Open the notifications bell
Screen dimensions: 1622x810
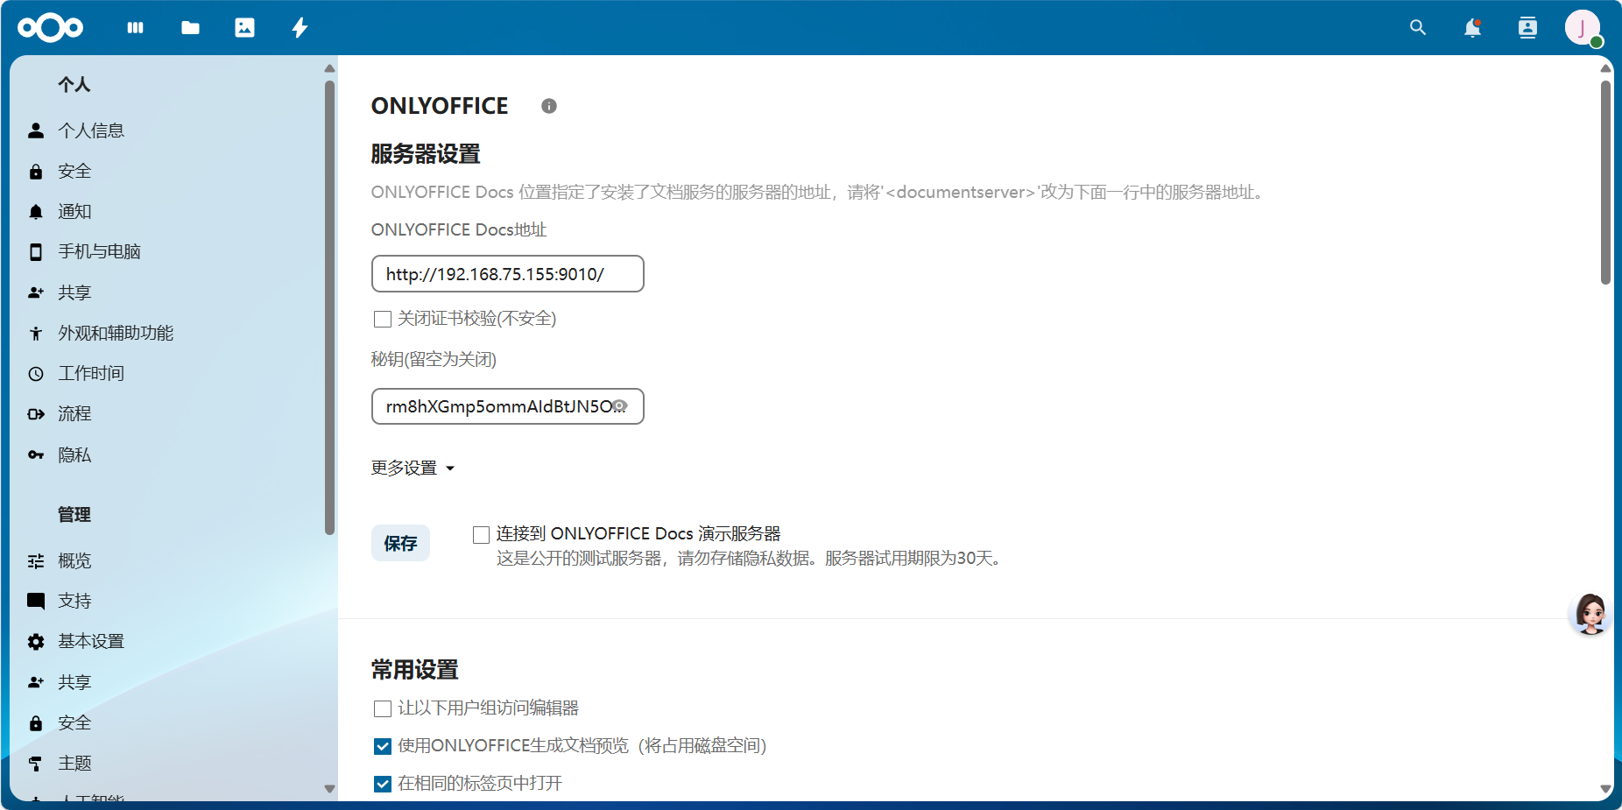[1472, 27]
